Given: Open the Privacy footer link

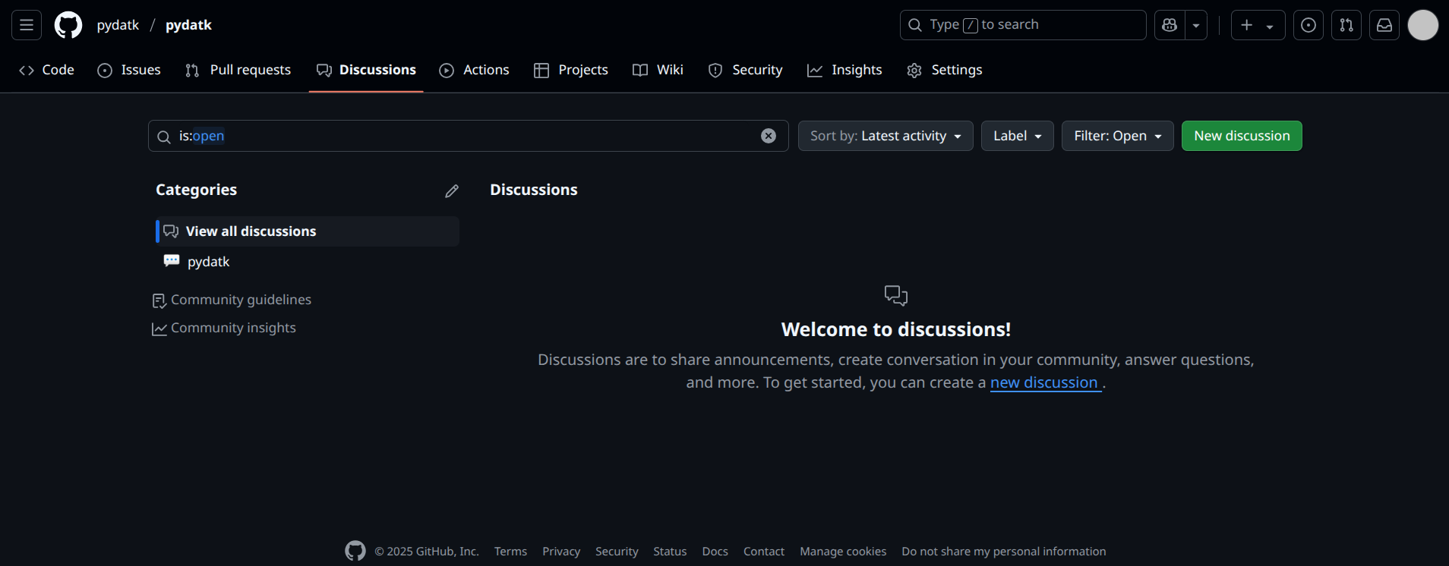Looking at the screenshot, I should (561, 552).
